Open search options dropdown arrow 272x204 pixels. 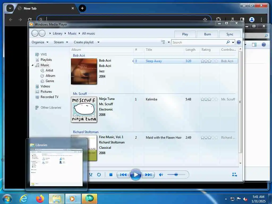click(233, 42)
